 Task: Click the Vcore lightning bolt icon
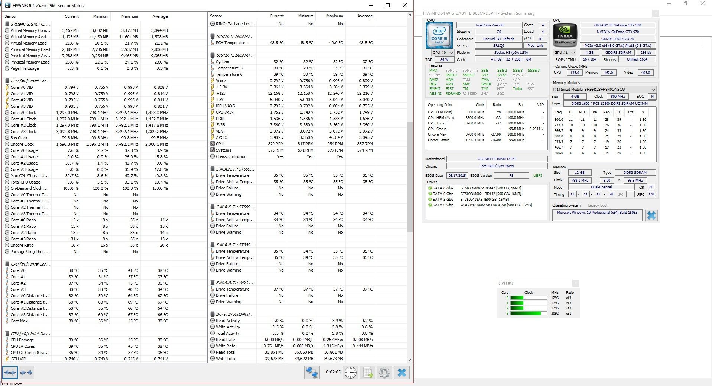[212, 81]
